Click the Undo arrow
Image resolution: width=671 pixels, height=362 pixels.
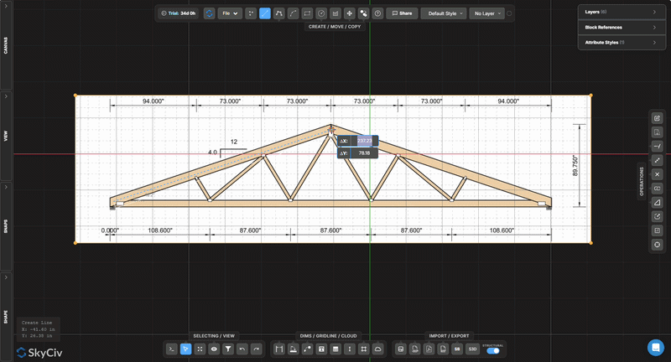(x=242, y=349)
